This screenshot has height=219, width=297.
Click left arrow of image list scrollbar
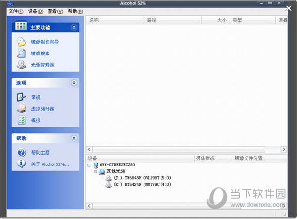tap(89, 149)
